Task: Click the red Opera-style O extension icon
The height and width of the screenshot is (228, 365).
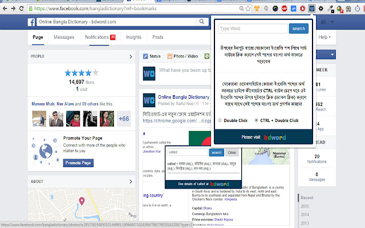Action: [302, 9]
